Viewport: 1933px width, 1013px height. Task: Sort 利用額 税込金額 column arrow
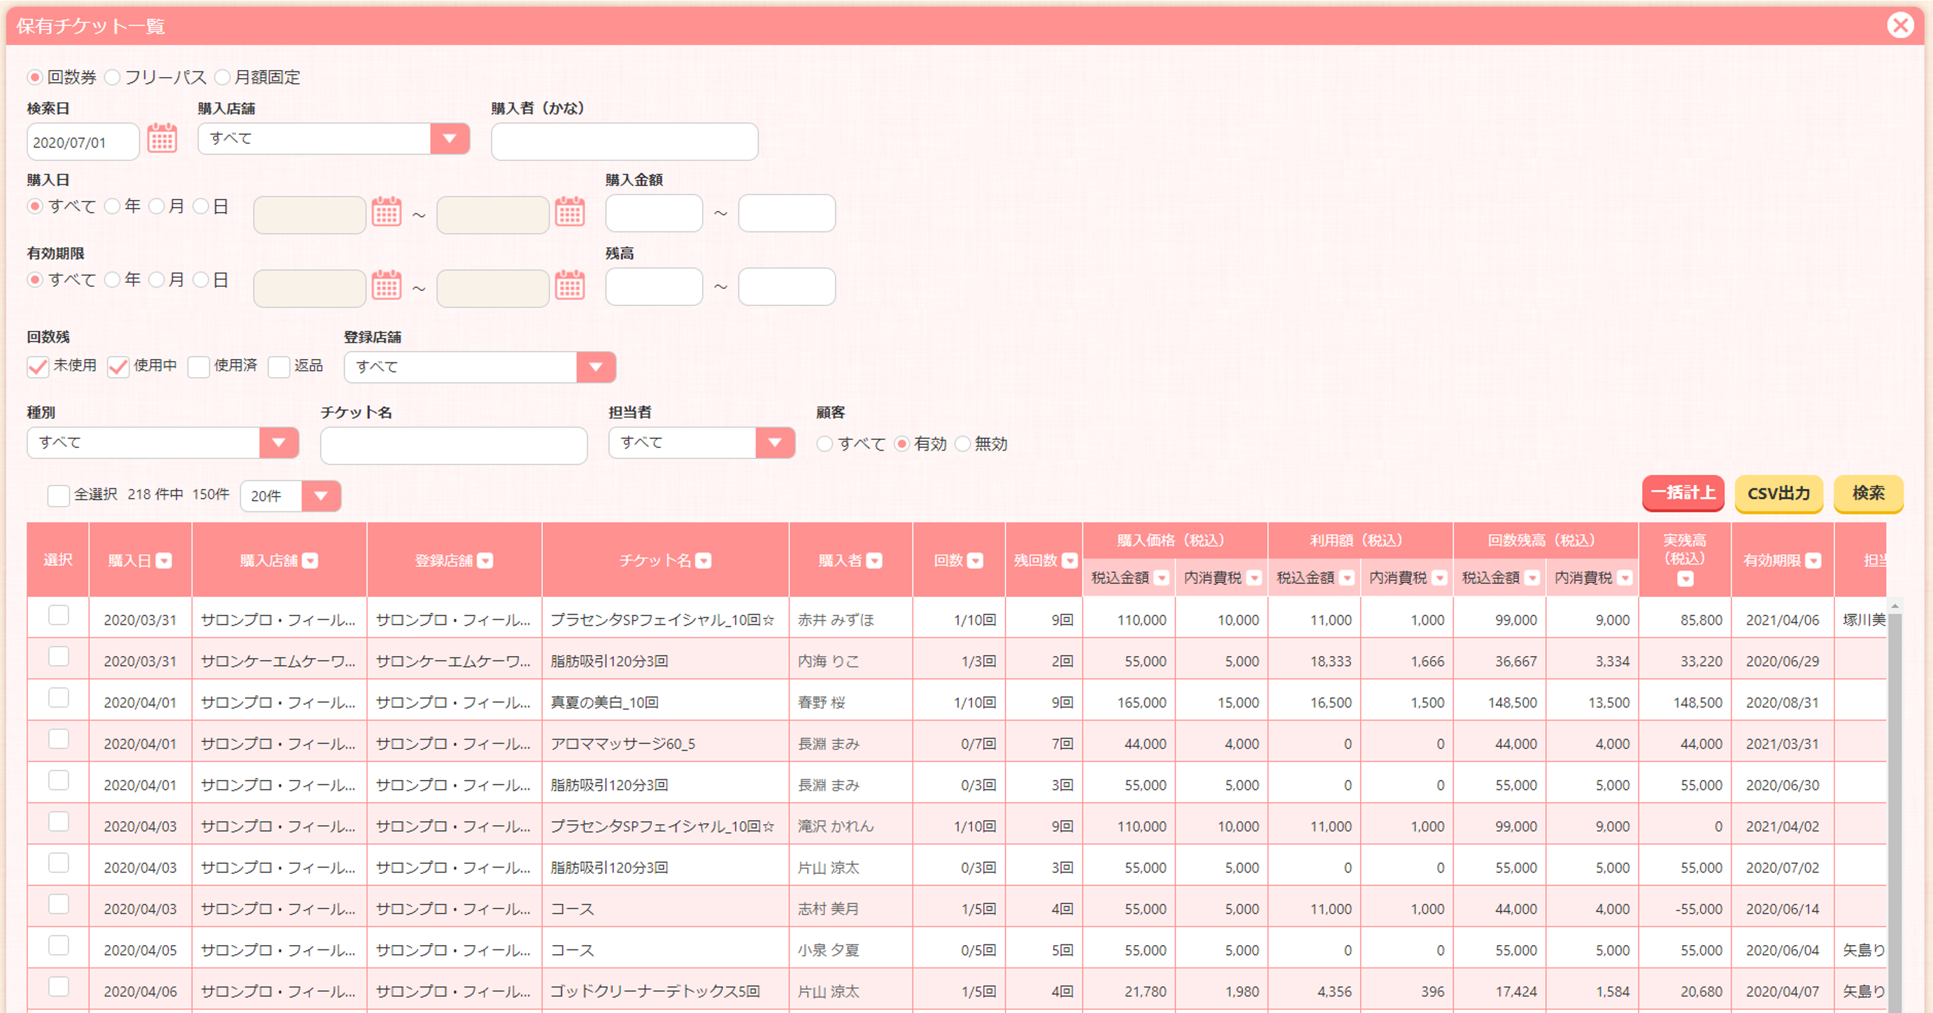click(x=1347, y=578)
